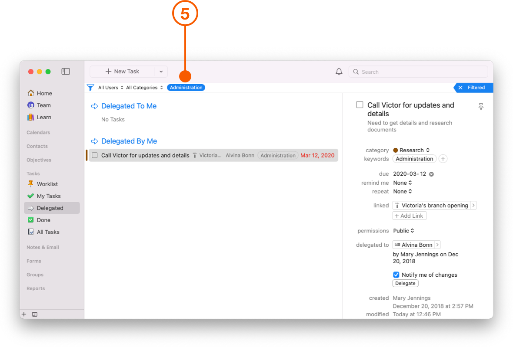This screenshot has height=347, width=513.
Task: Click the Add Link button
Action: pyautogui.click(x=409, y=216)
